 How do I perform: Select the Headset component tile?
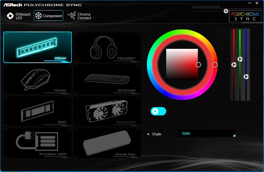pos(107,47)
